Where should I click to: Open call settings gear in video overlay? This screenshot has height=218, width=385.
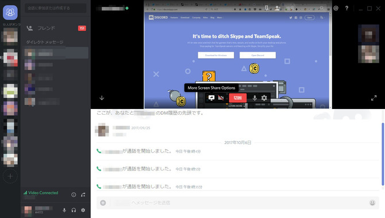click(264, 98)
